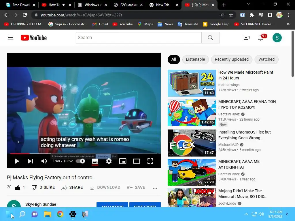Image resolution: width=295 pixels, height=221 pixels.
Task: Focus the YouTube Search field
Action: coord(139,38)
